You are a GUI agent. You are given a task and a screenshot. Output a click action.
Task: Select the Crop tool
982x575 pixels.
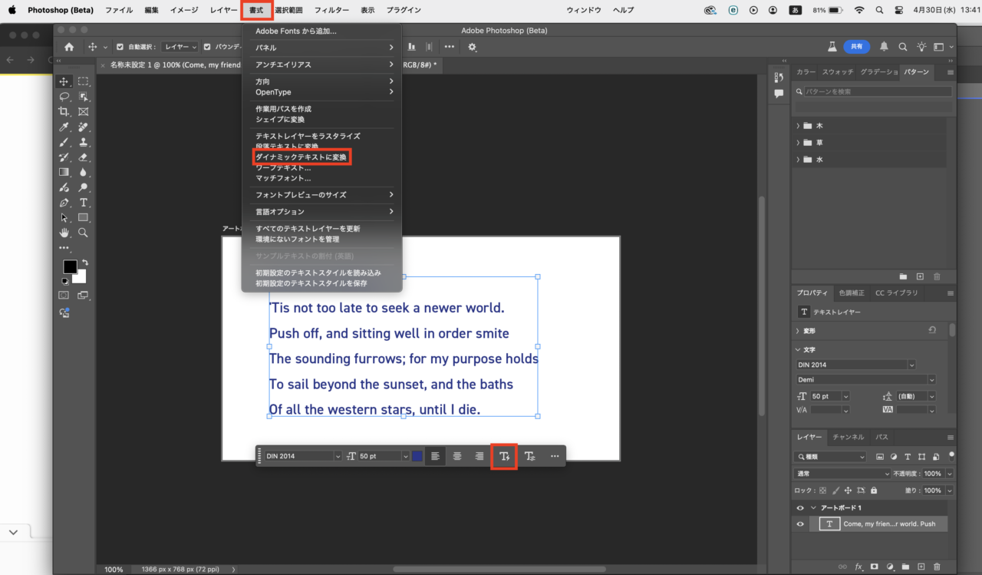[64, 112]
